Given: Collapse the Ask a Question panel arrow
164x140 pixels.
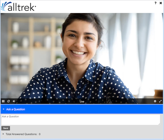Looking at the screenshot, I should coord(4,109).
